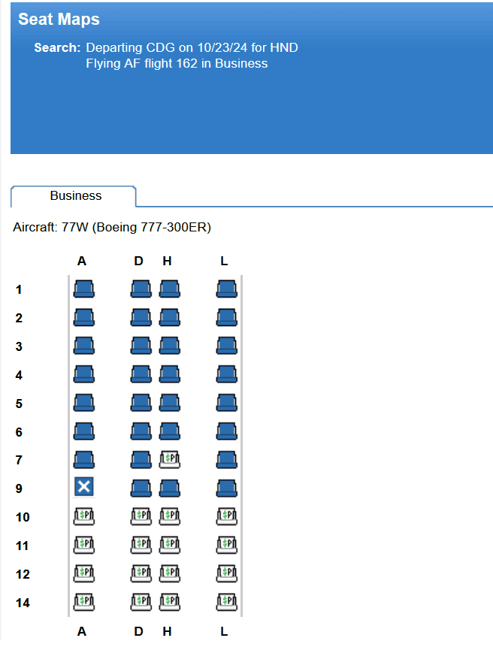Choose paid seat 11H

(x=169, y=545)
